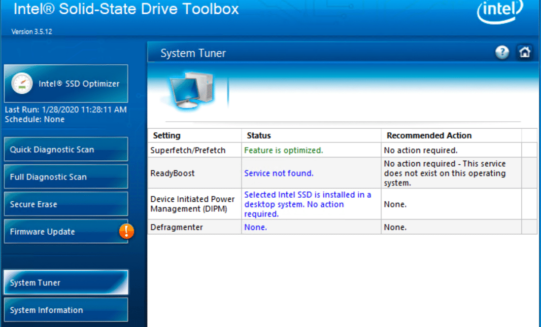Select Device Initiated Power Management (DIPM) cell
The width and height of the screenshot is (541, 327).
[195, 204]
